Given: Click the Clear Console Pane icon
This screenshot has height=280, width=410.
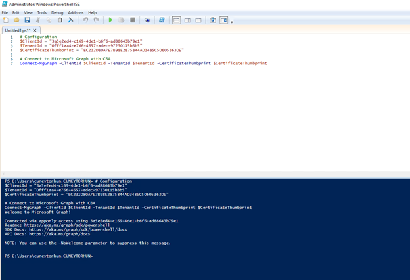Looking at the screenshot, I should (x=70, y=20).
